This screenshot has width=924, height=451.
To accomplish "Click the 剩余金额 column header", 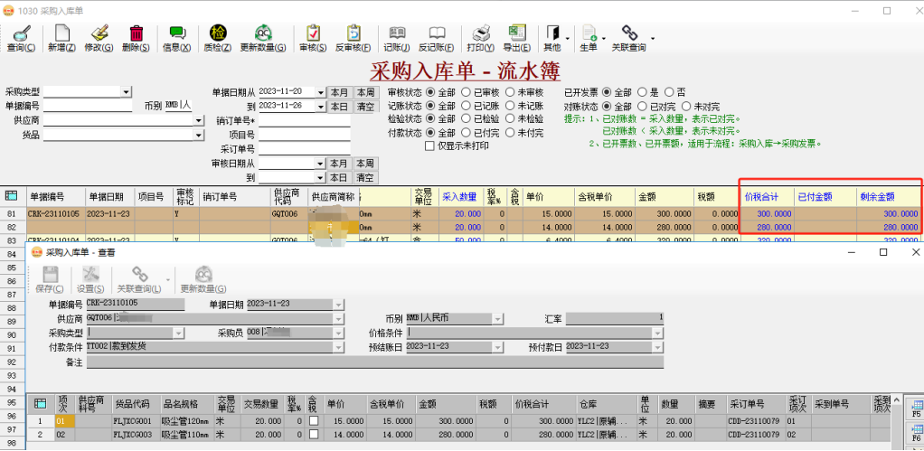I will tap(888, 197).
